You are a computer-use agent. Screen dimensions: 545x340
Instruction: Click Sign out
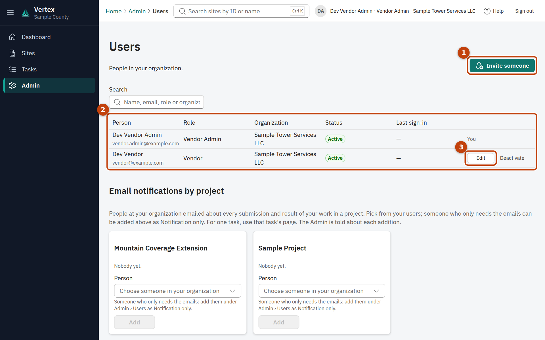click(x=524, y=11)
